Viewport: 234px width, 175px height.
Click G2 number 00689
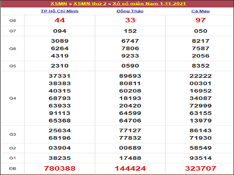(x=130, y=149)
